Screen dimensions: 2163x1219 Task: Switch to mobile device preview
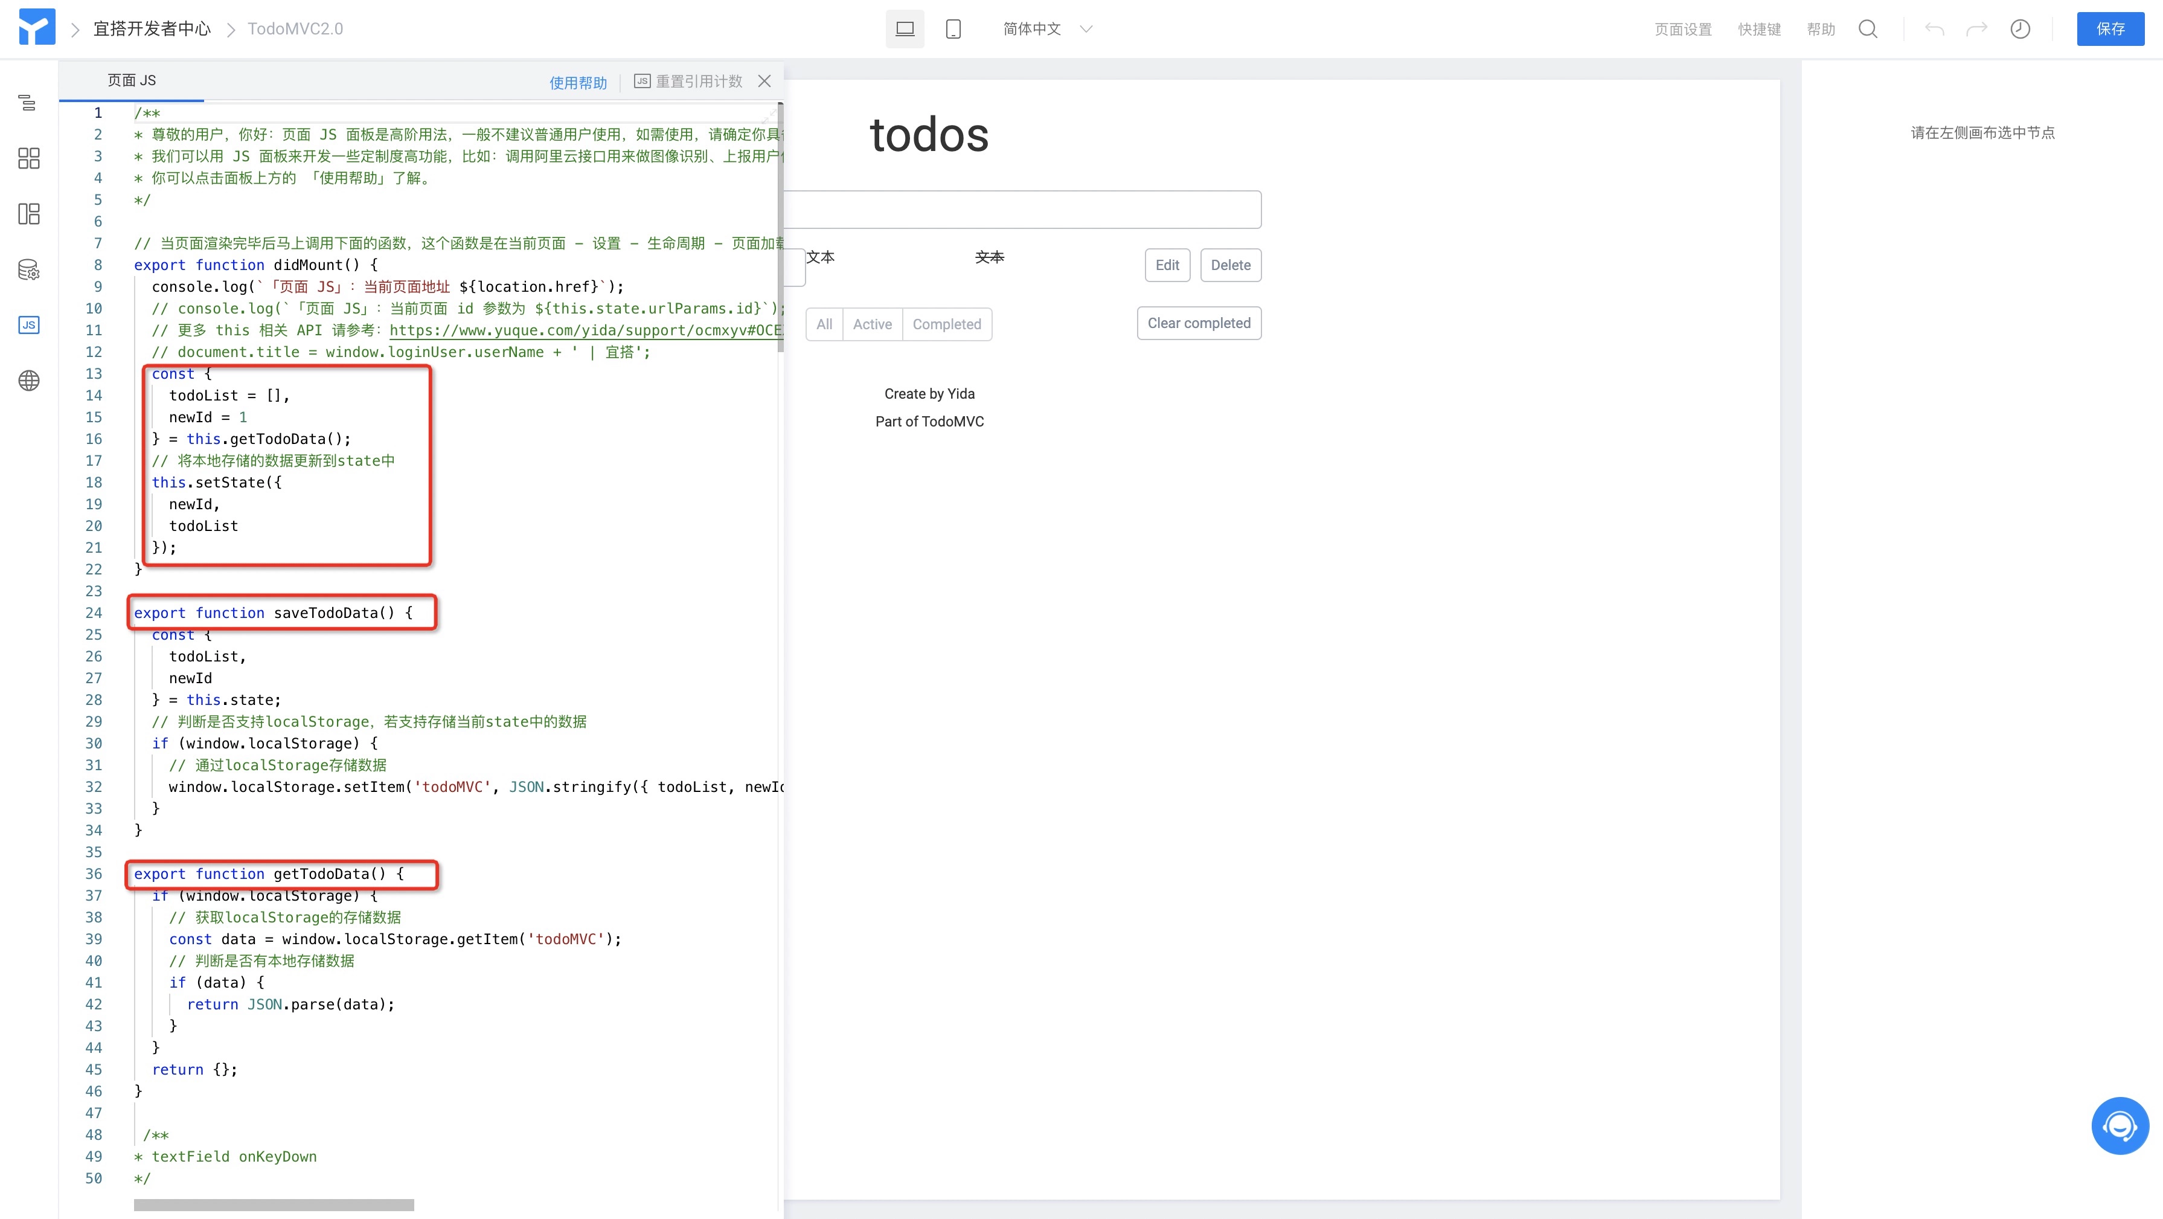(953, 28)
